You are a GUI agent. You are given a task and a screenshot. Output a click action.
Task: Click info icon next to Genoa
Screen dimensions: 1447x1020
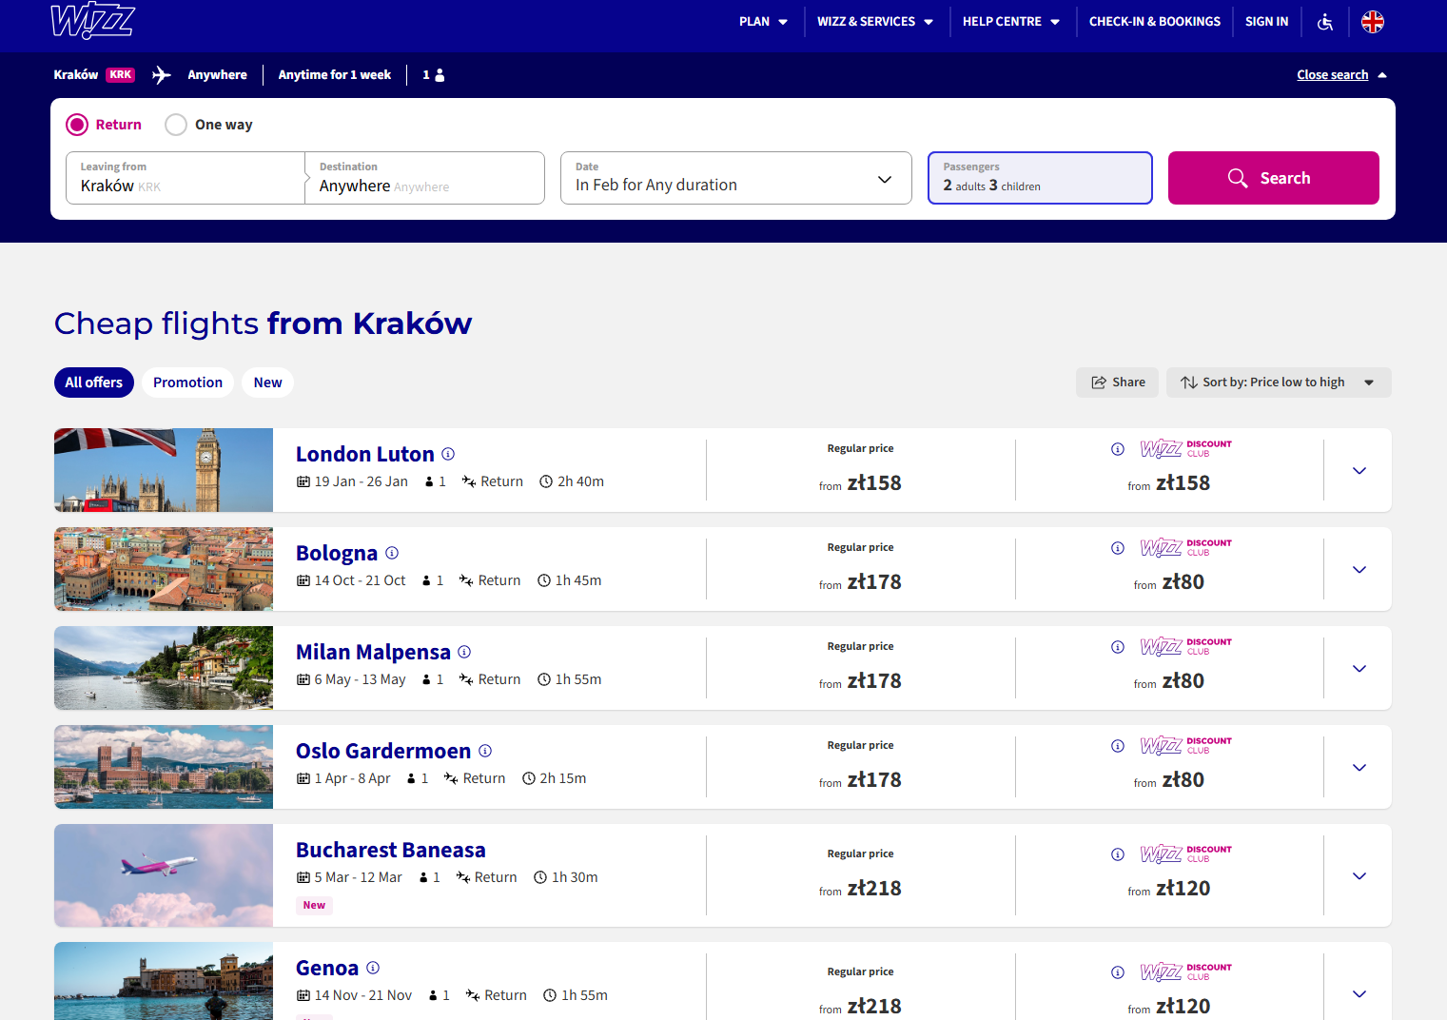pyautogui.click(x=373, y=968)
